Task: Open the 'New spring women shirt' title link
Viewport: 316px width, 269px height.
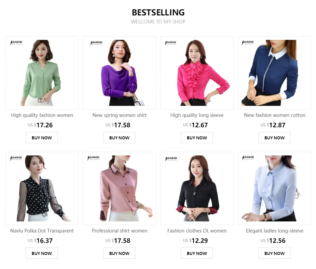Action: pos(120,115)
